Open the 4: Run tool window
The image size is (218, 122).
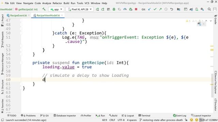coord(100,116)
